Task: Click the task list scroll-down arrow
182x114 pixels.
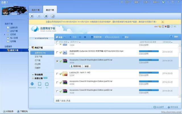Action: click(x=180, y=96)
